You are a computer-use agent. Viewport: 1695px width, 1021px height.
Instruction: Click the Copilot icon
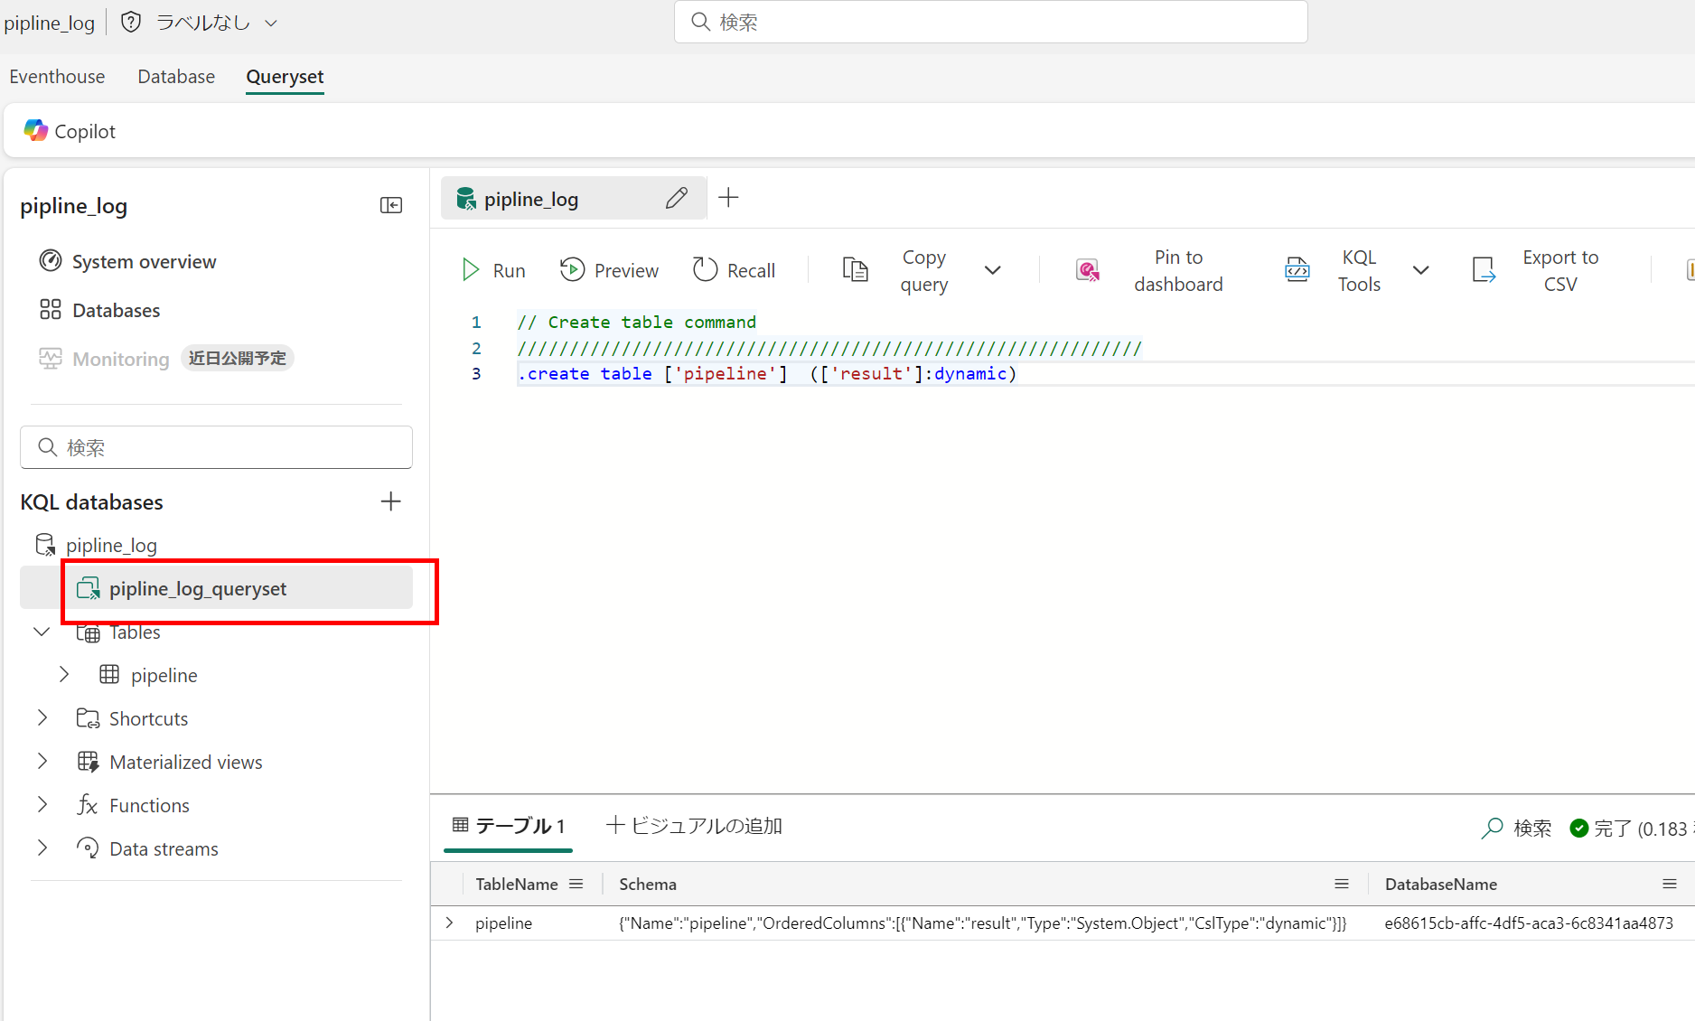click(35, 131)
